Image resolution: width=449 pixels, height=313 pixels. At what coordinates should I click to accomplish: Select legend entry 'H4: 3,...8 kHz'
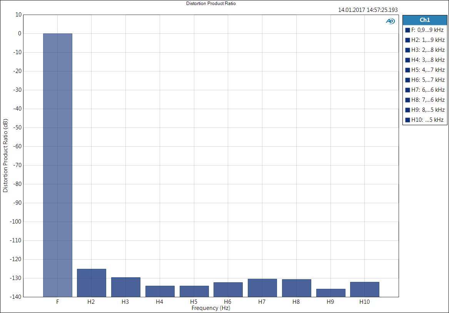(425, 60)
